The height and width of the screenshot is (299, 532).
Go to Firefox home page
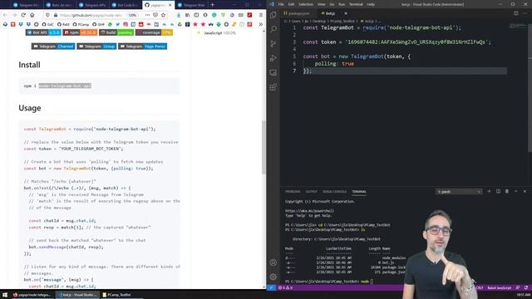32,15
